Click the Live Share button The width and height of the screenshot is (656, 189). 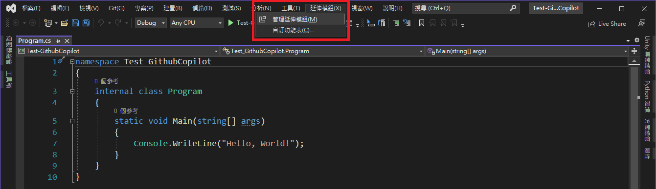(x=607, y=23)
